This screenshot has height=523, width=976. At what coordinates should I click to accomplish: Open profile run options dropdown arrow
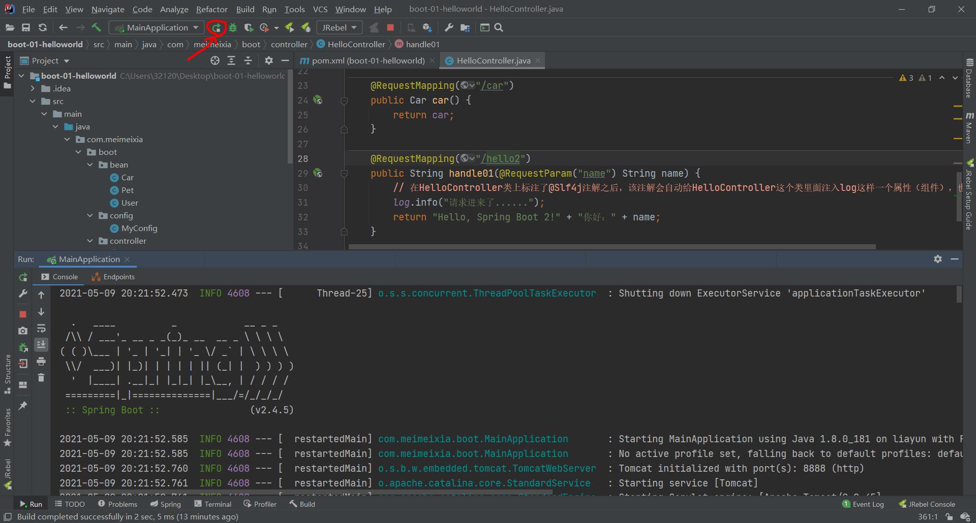(x=276, y=27)
